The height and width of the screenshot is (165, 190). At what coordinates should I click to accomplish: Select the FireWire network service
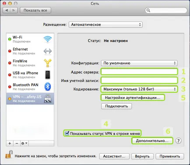30,63
